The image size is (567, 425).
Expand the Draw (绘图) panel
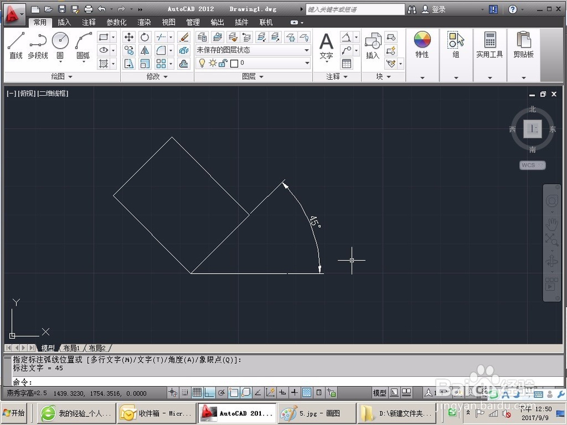coord(62,76)
